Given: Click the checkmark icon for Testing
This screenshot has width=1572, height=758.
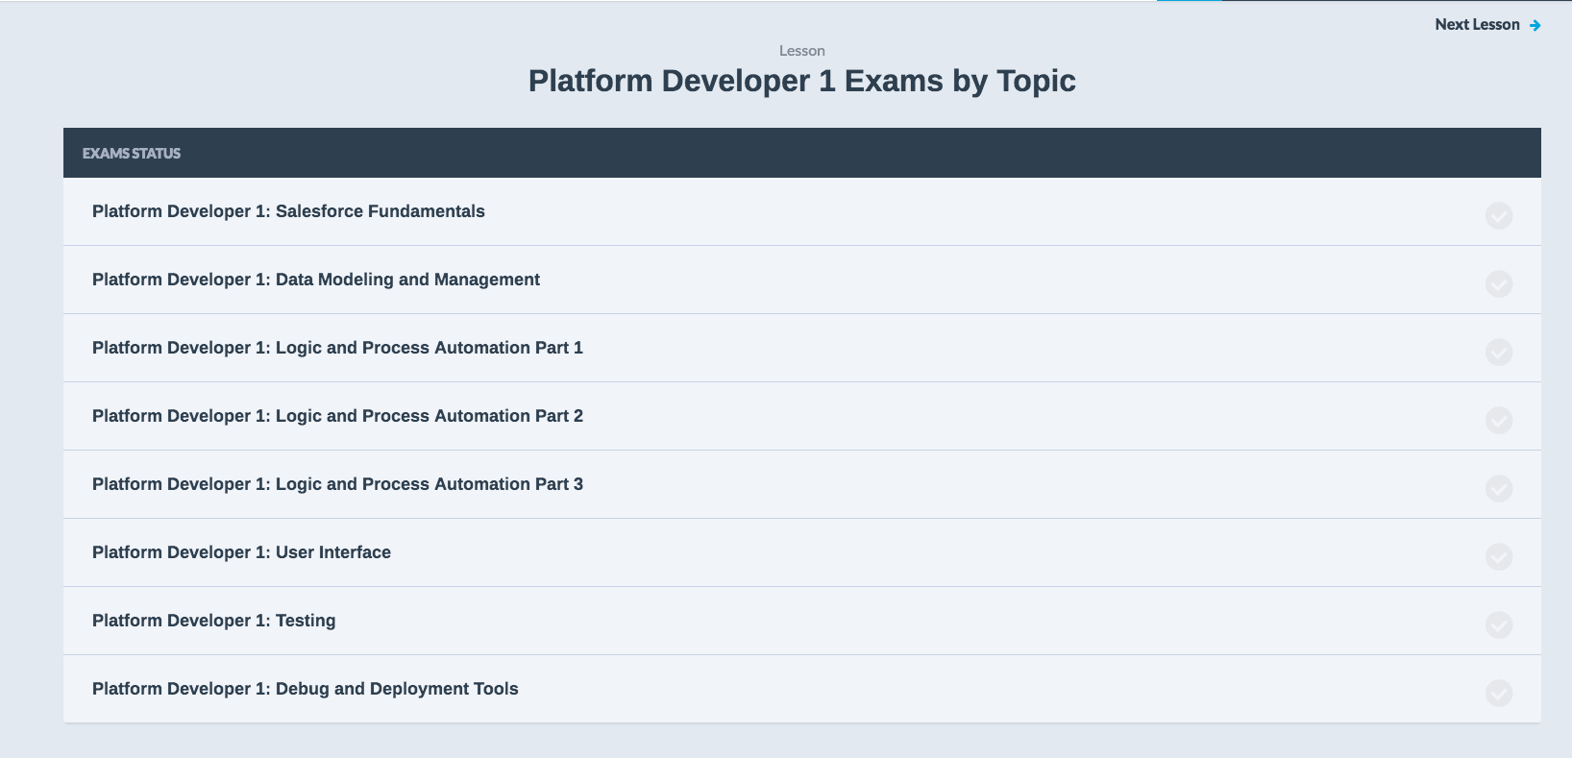Looking at the screenshot, I should [1499, 624].
